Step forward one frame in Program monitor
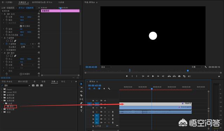 click(x=158, y=76)
